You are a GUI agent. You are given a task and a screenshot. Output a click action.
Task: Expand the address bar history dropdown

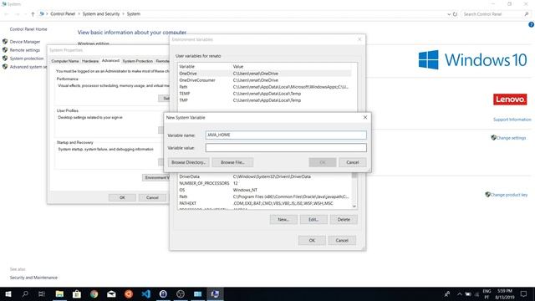(x=449, y=14)
